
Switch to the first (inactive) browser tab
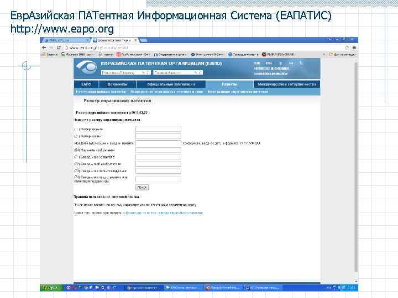(x=65, y=40)
